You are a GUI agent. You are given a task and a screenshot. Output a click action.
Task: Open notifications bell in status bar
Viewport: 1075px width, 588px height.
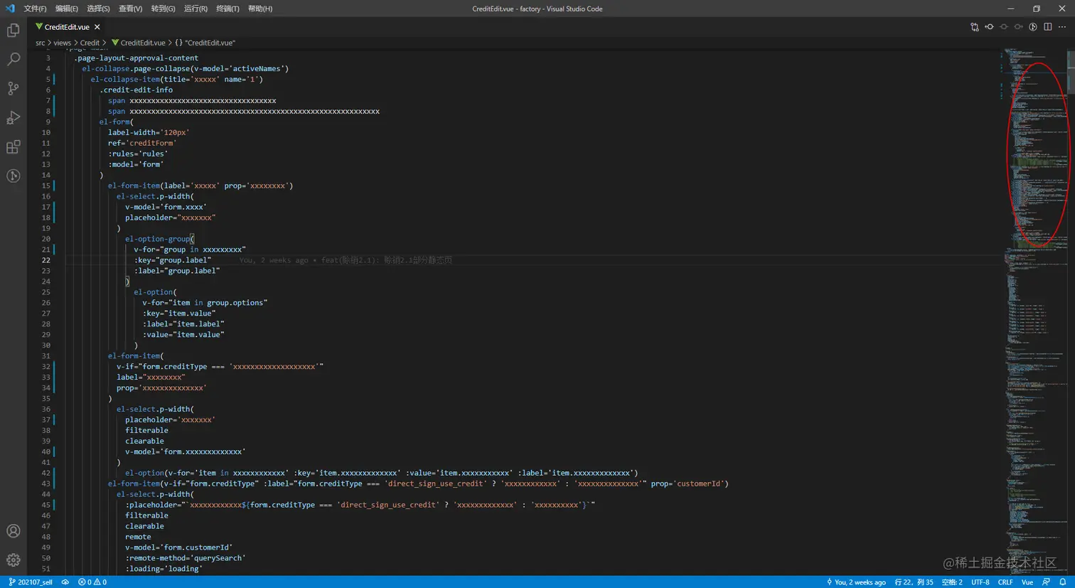[1063, 582]
